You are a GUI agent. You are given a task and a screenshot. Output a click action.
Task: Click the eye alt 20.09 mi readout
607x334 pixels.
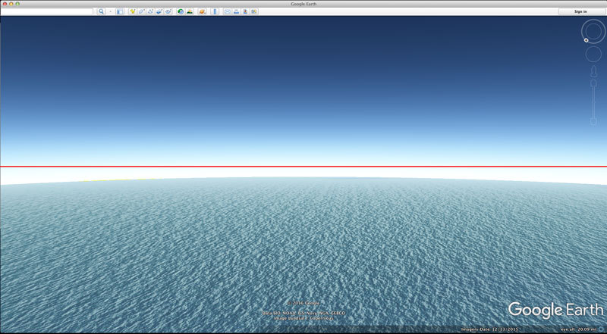(x=578, y=329)
